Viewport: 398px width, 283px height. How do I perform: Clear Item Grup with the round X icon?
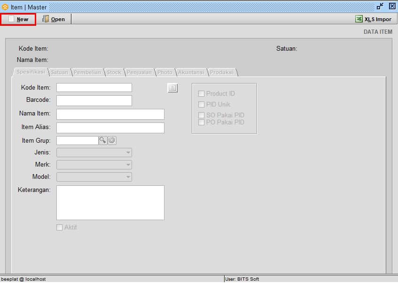pos(112,140)
